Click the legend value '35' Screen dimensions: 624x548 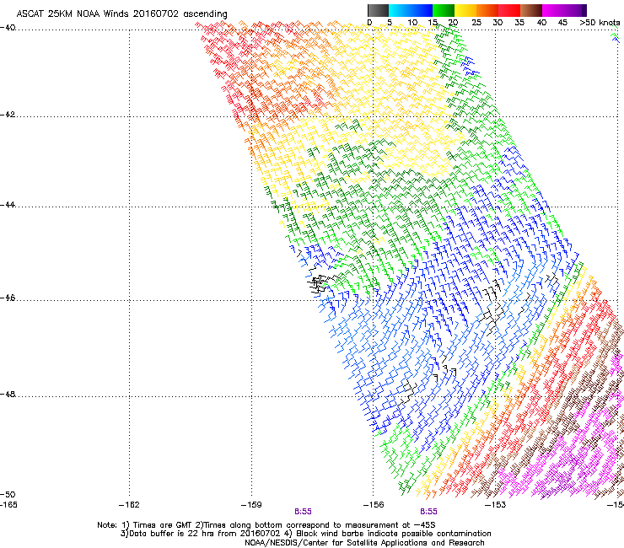tap(519, 23)
